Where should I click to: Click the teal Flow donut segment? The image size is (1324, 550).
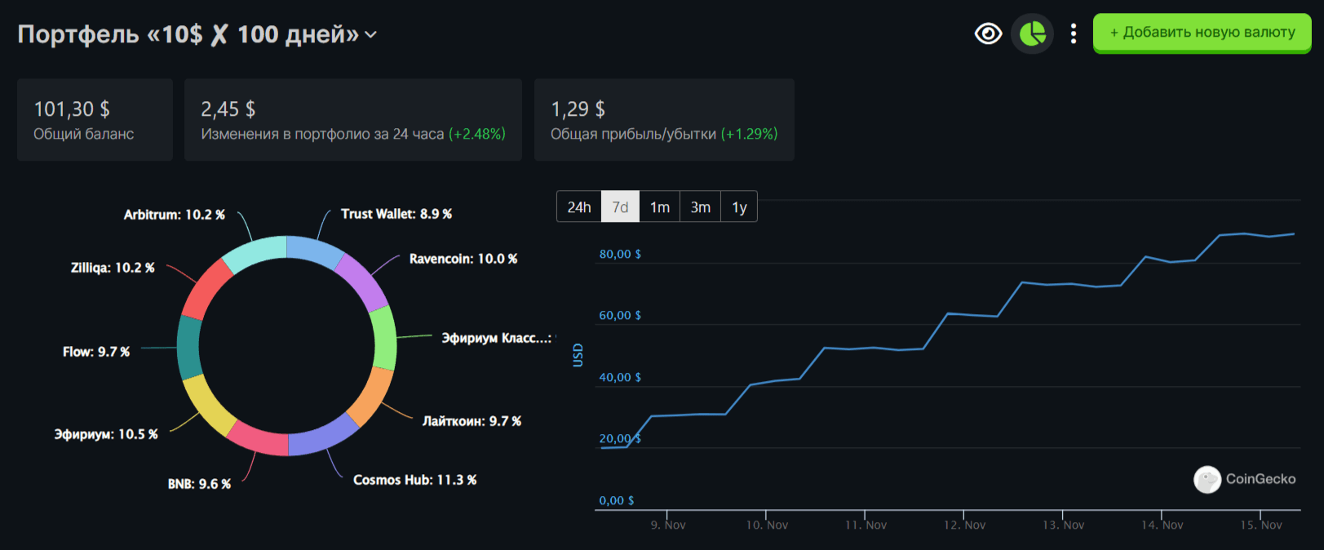point(189,348)
